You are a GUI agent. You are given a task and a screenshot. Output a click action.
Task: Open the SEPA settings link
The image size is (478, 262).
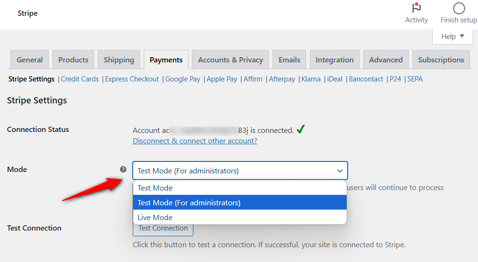415,79
